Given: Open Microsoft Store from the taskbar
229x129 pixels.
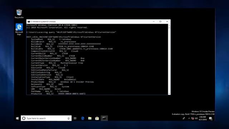Looking at the screenshot, I should (97, 118).
